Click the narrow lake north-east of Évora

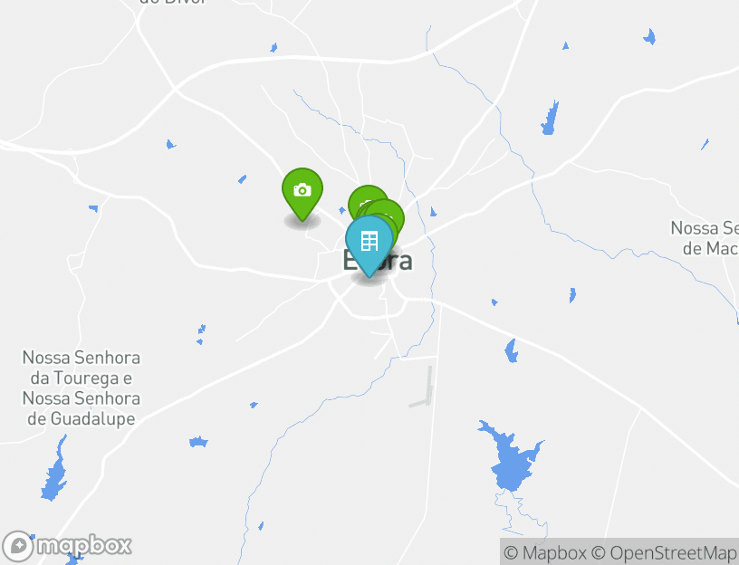(550, 118)
